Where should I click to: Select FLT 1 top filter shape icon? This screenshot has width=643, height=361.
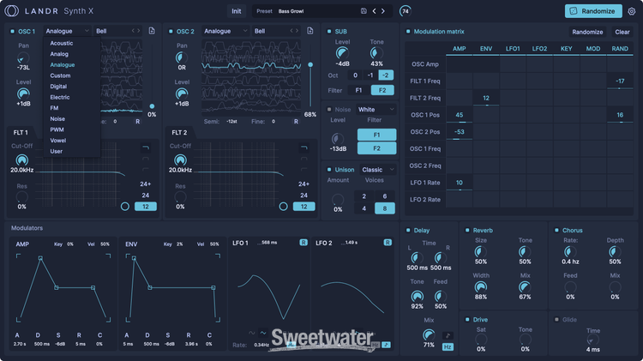(146, 147)
